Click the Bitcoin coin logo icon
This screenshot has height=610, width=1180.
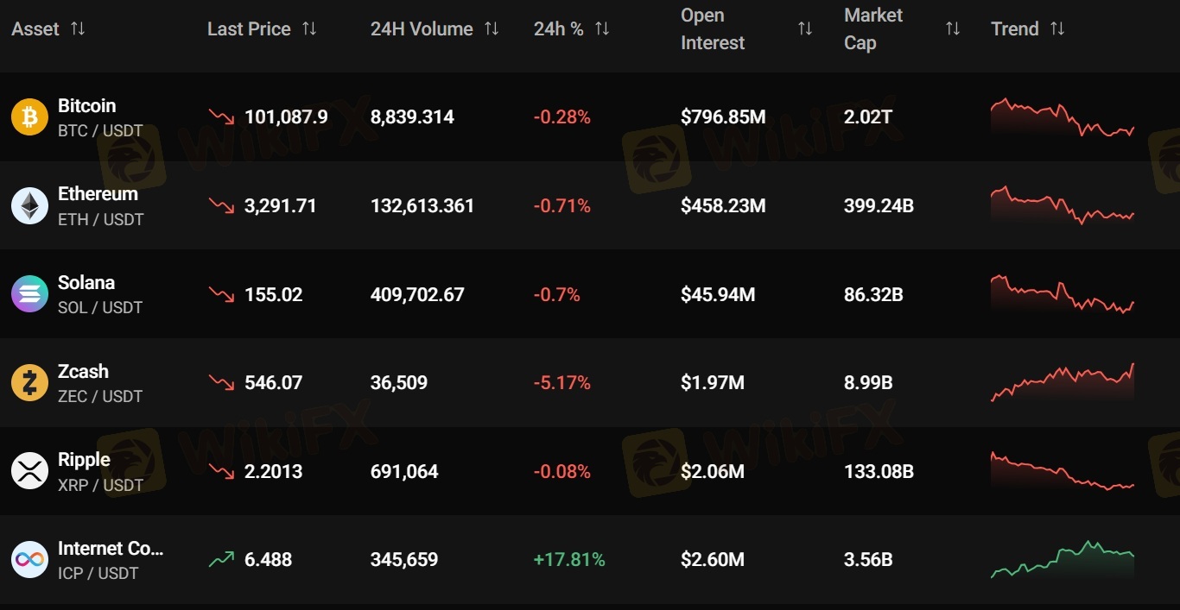29,117
